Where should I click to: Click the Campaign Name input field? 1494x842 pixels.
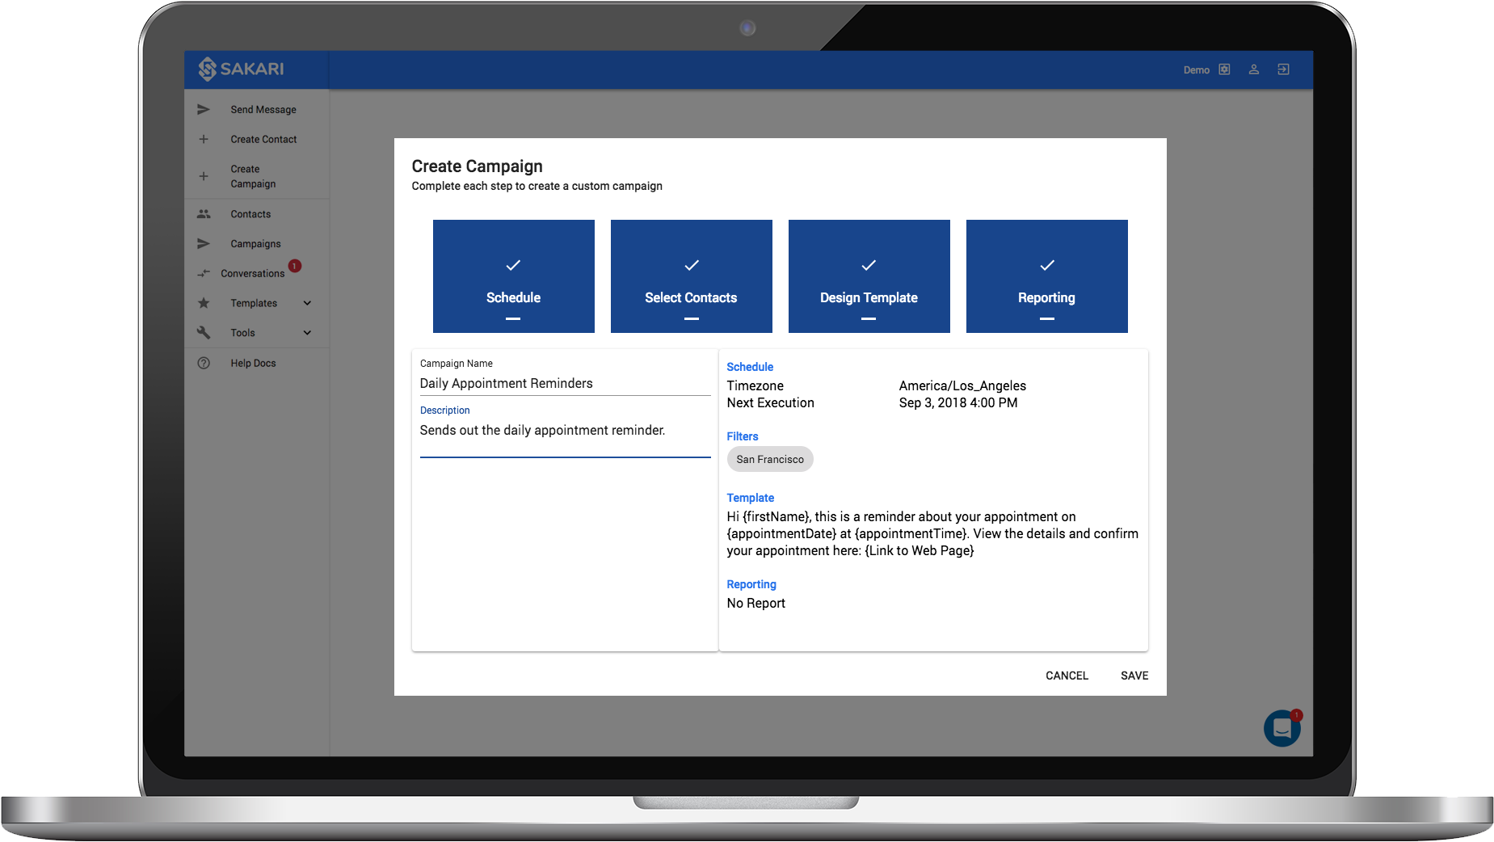[x=564, y=384]
